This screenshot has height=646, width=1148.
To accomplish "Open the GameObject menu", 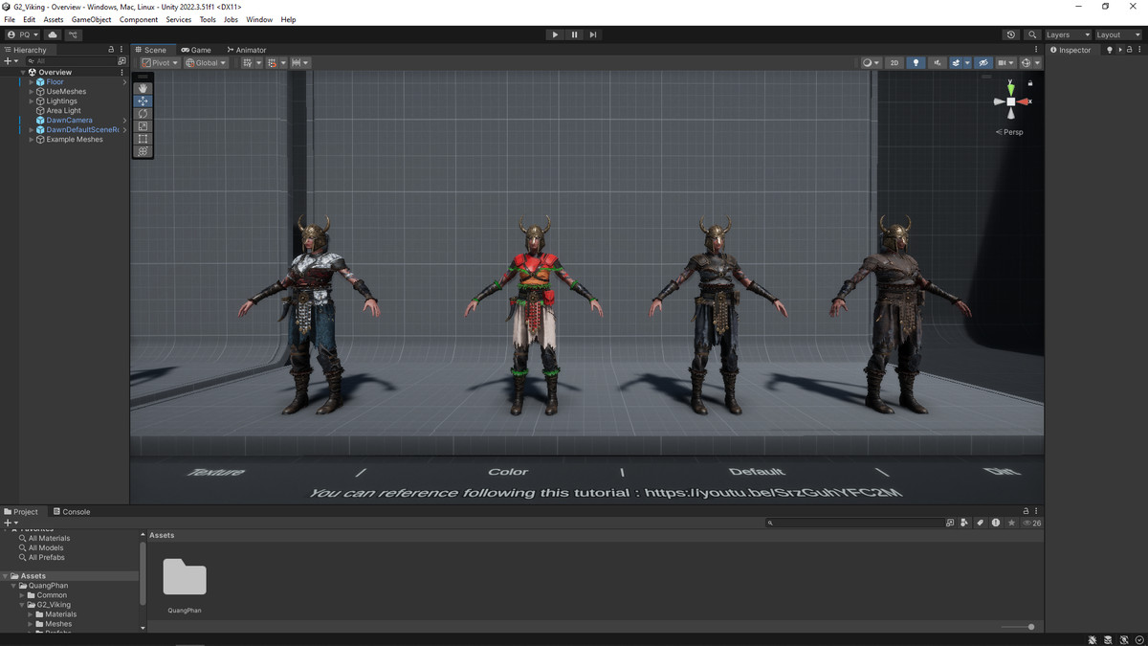I will click(x=91, y=19).
